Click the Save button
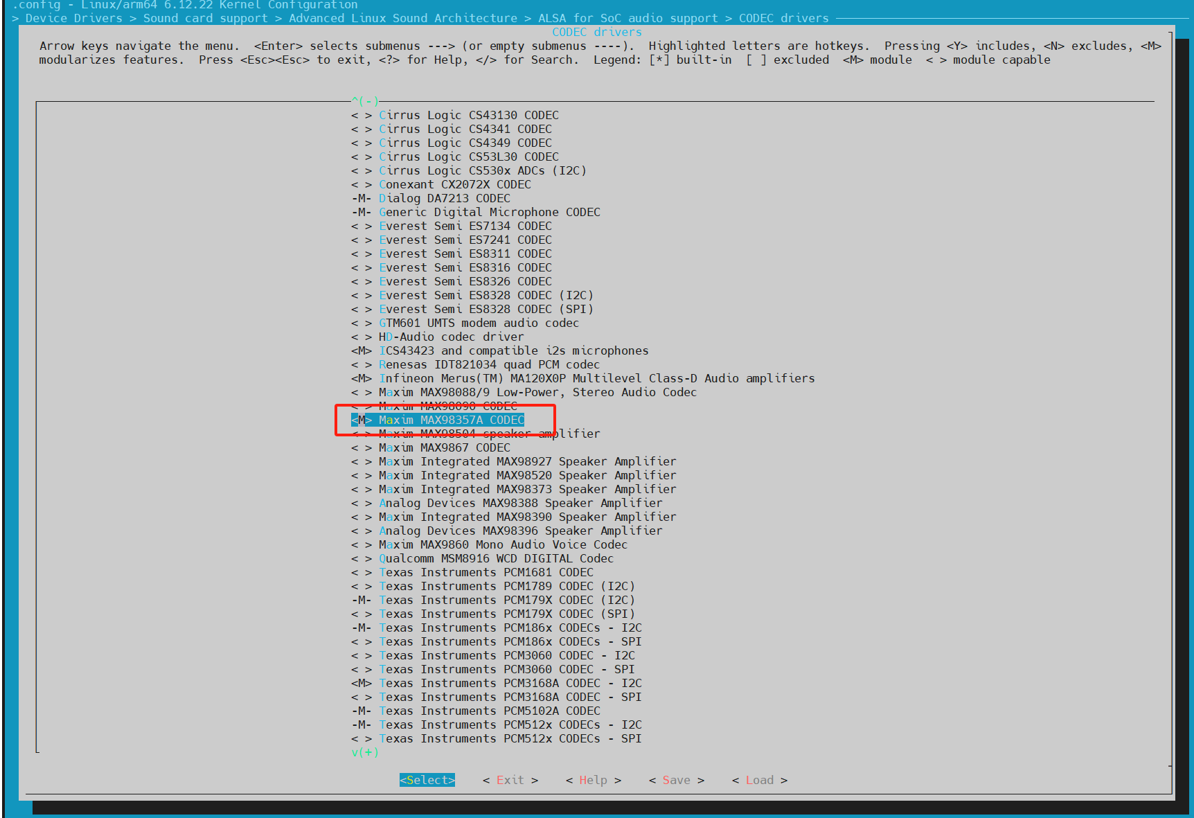This screenshot has width=1194, height=818. (677, 780)
